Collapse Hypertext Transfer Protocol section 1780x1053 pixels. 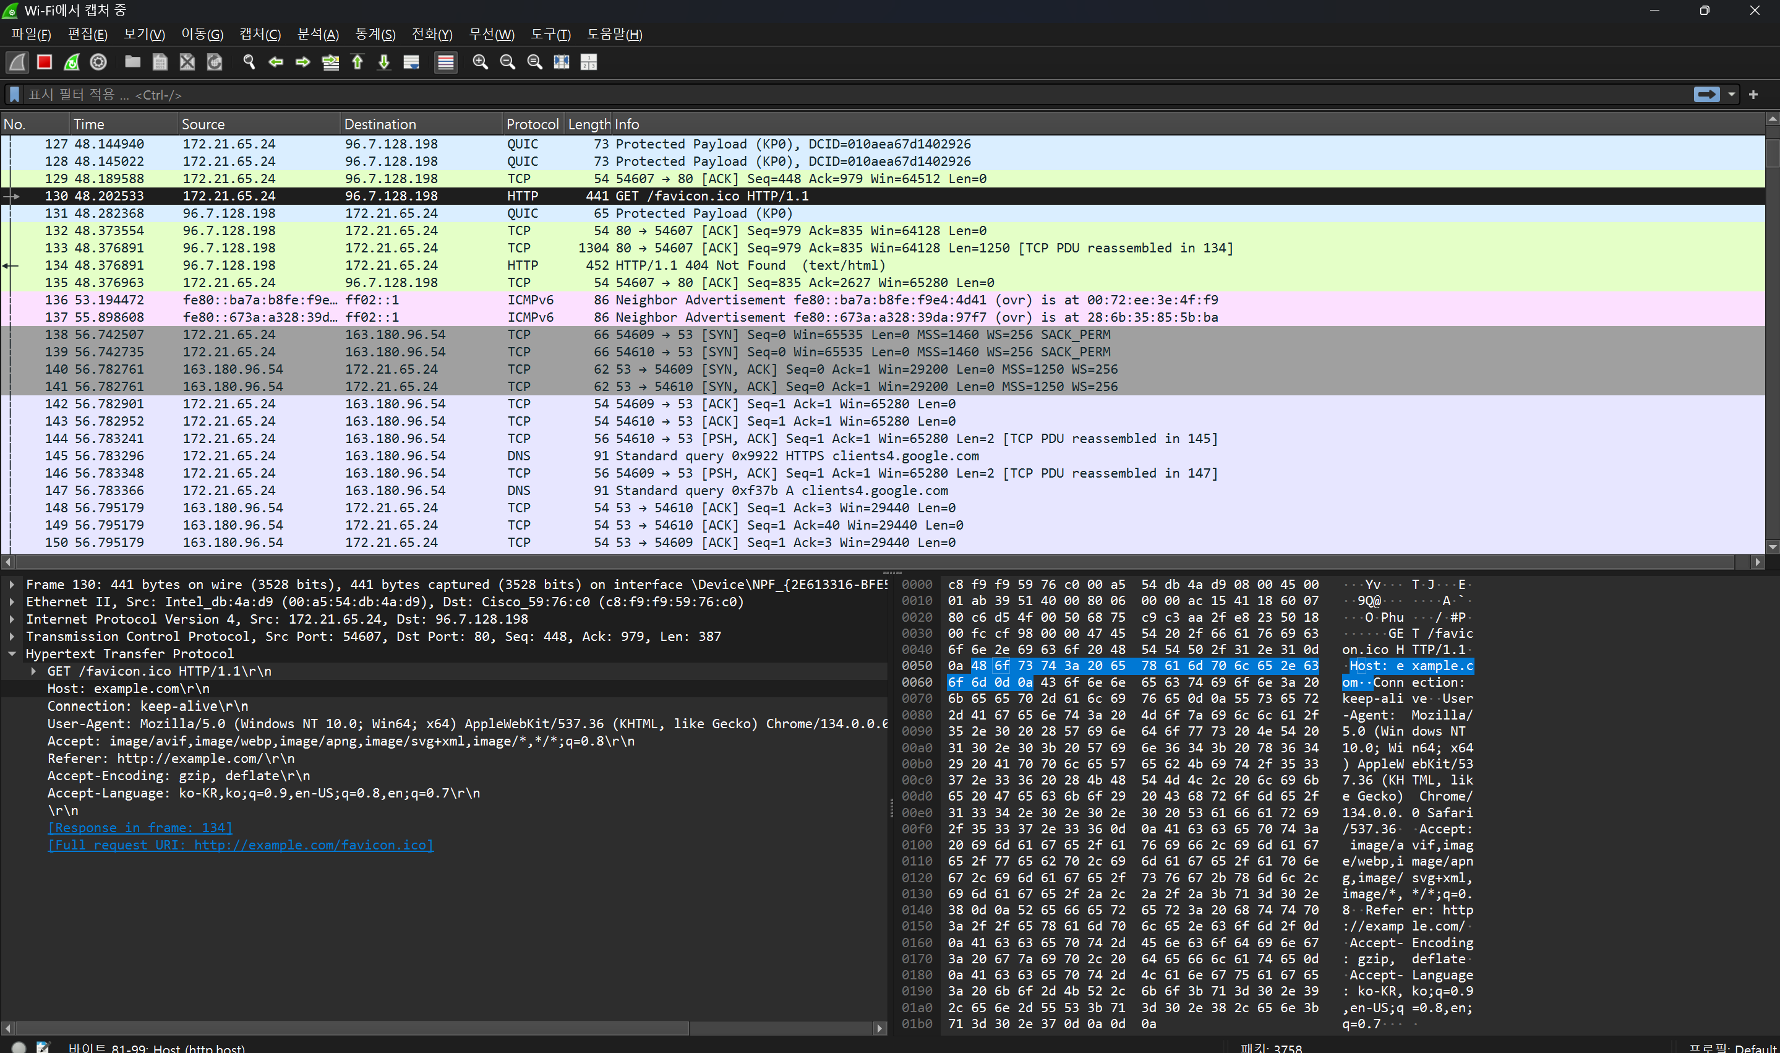point(12,654)
